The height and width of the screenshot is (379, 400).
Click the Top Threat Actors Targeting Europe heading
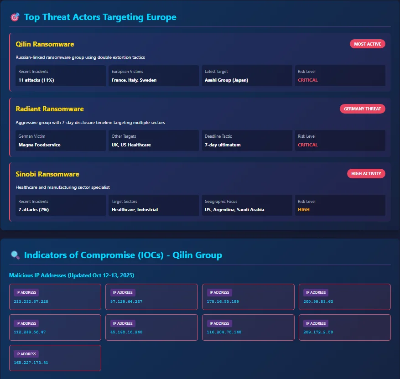(x=100, y=17)
